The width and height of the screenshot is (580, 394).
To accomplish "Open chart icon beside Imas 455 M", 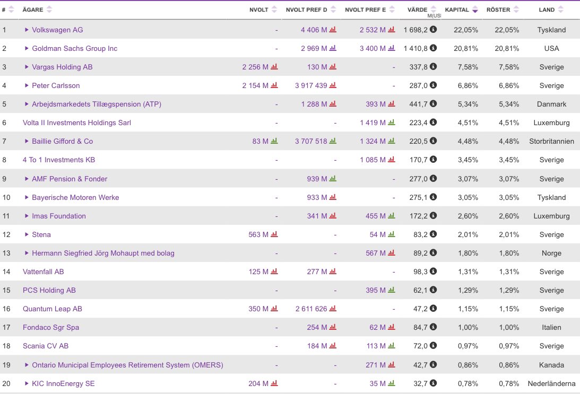I will (392, 215).
